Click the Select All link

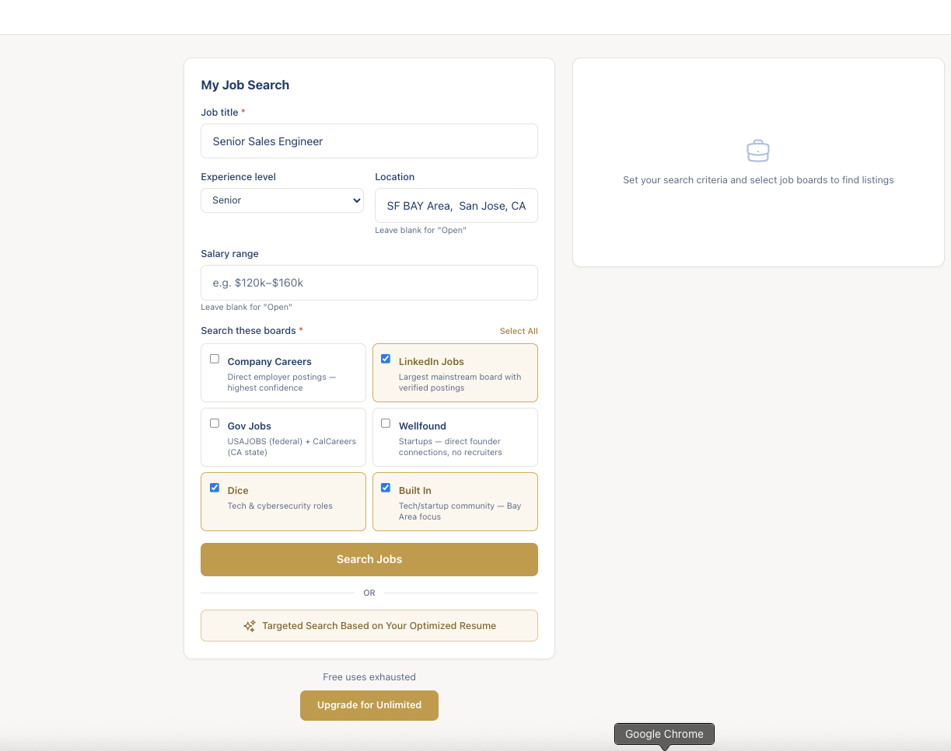(x=519, y=331)
